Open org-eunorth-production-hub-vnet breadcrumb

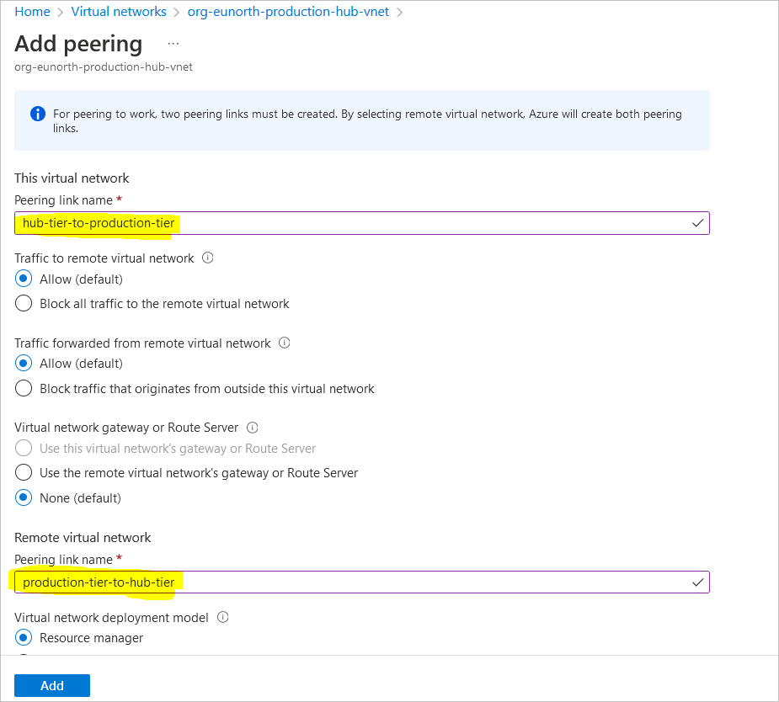tap(288, 12)
